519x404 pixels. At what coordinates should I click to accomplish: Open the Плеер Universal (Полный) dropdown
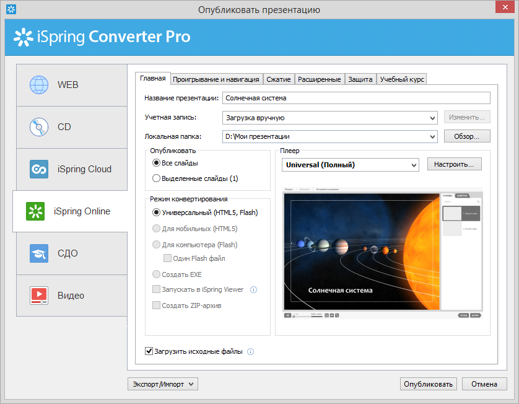pos(350,165)
